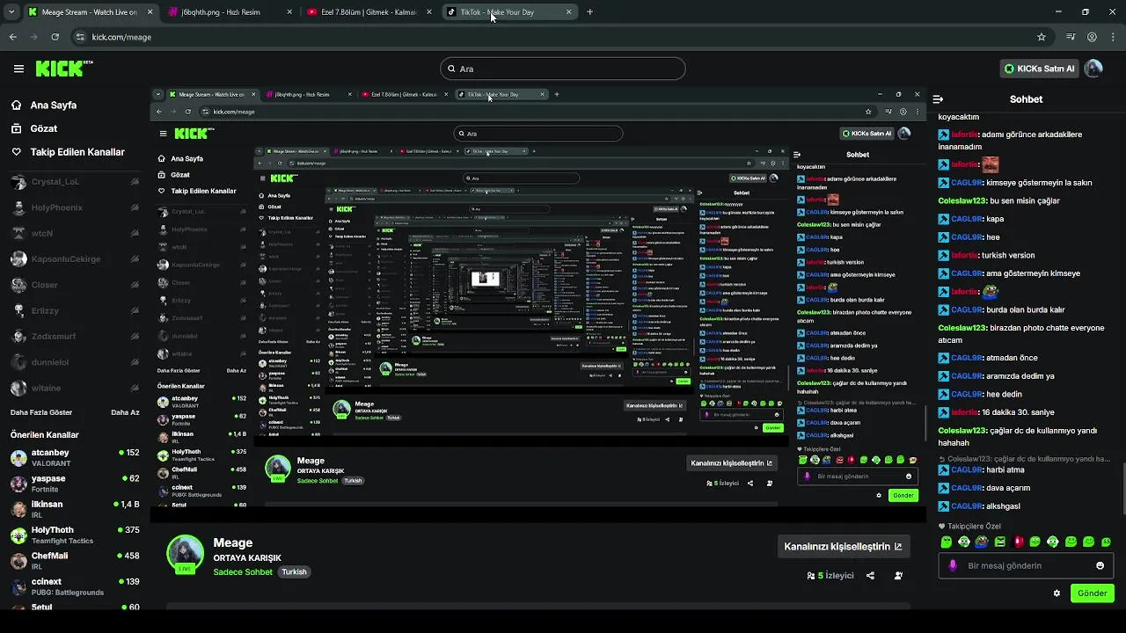Click iafortis in the large 'turkish version' chat message

point(966,256)
